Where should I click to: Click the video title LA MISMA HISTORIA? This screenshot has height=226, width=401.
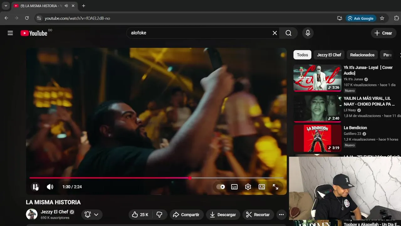(x=53, y=202)
